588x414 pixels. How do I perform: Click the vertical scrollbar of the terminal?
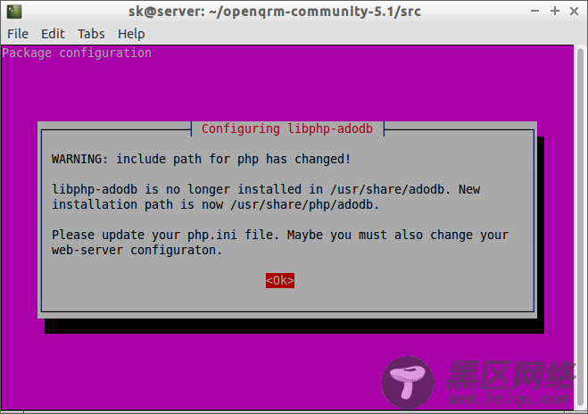pyautogui.click(x=581, y=228)
